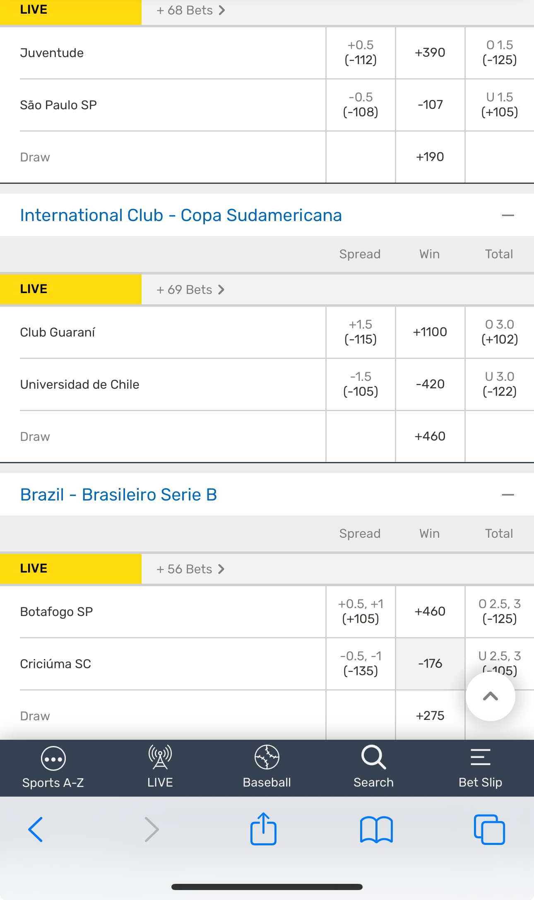Tap the Safari share icon

(x=263, y=829)
